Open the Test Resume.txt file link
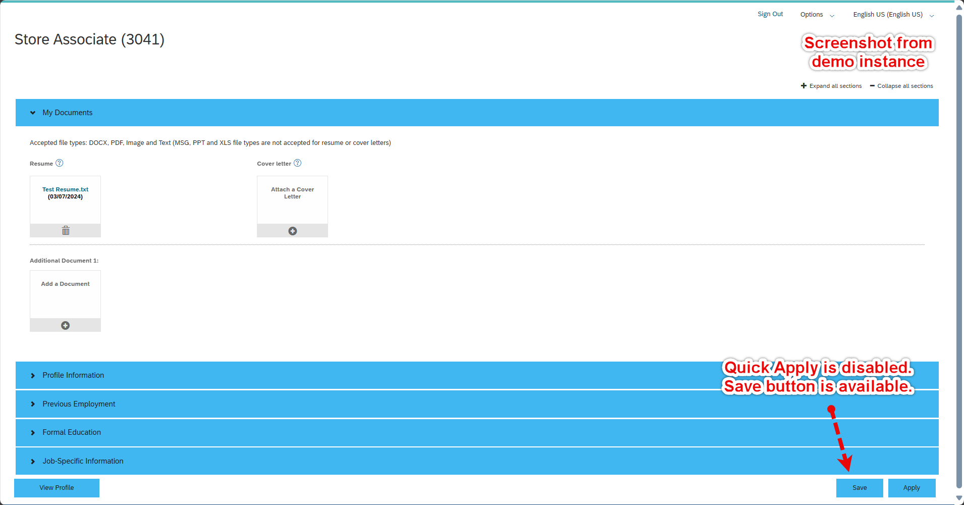964x505 pixels. point(65,189)
